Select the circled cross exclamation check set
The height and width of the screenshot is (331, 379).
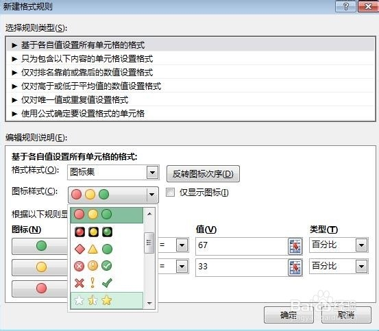pos(107,266)
